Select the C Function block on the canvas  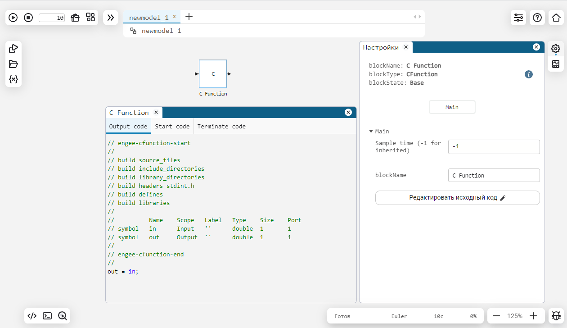click(213, 74)
